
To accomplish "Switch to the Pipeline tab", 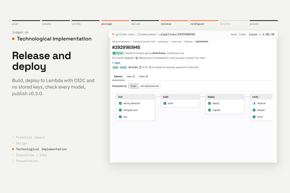I will (x=118, y=77).
